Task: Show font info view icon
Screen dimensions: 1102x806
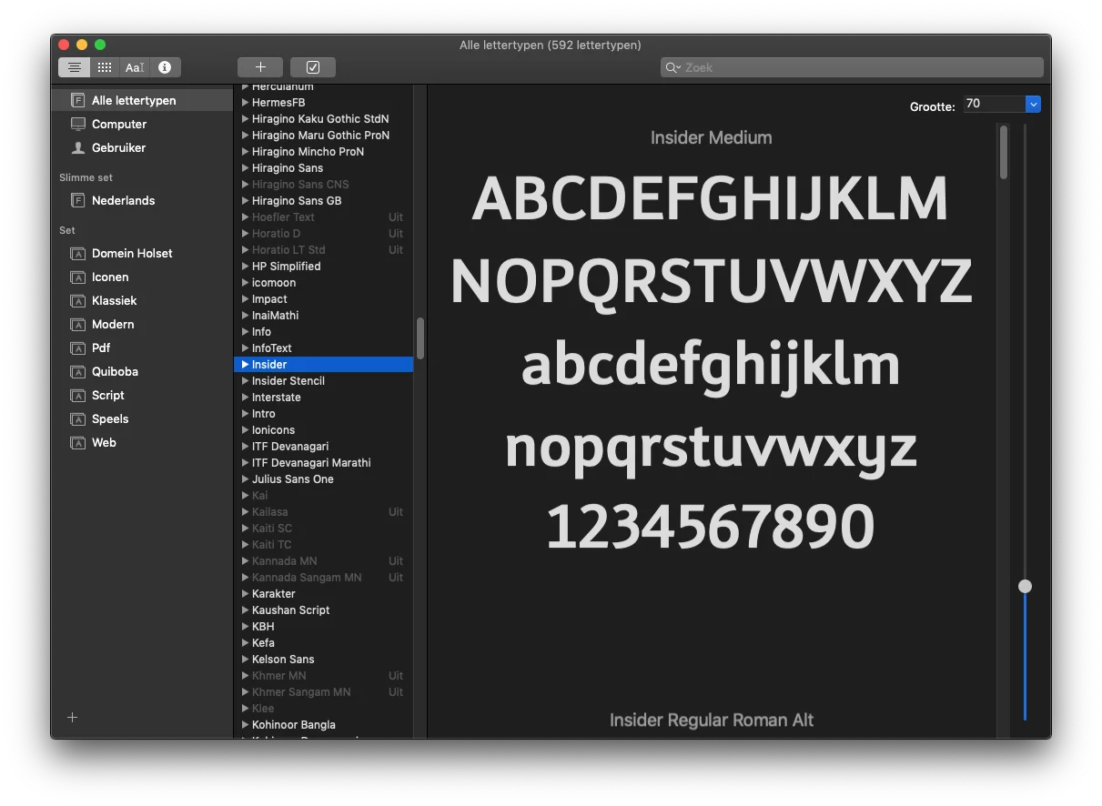Action: tap(165, 67)
